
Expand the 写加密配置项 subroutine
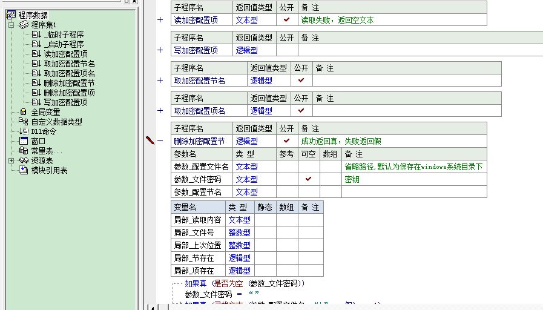tap(160, 50)
